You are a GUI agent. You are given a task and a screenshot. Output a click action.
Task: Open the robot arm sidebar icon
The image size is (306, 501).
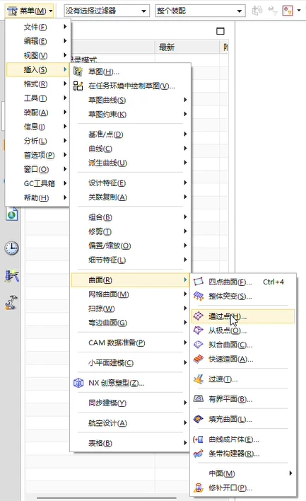(11, 302)
